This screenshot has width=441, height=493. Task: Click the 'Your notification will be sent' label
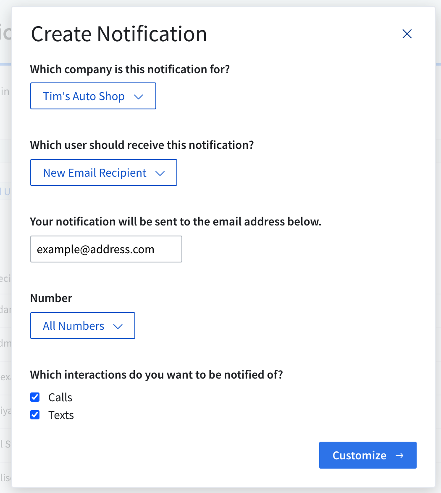[176, 222]
